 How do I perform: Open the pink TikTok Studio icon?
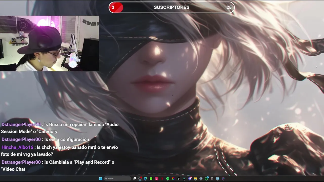pos(156,178)
